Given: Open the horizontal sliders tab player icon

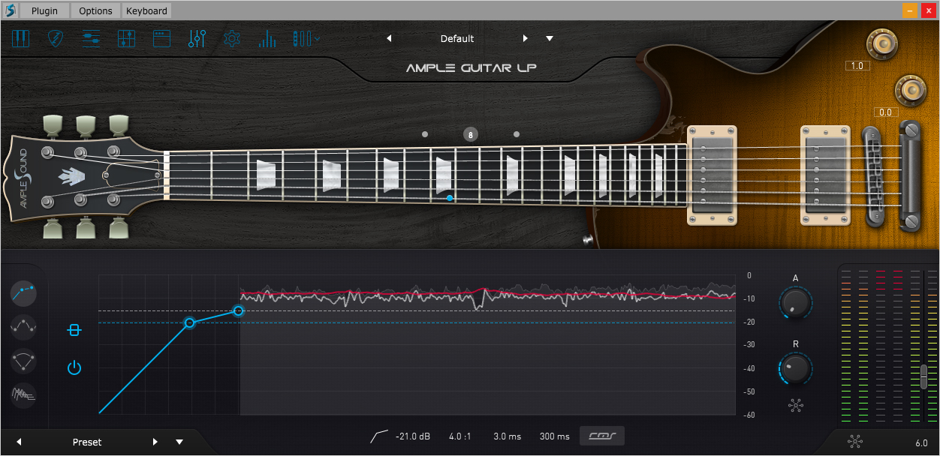Looking at the screenshot, I should tap(92, 38).
